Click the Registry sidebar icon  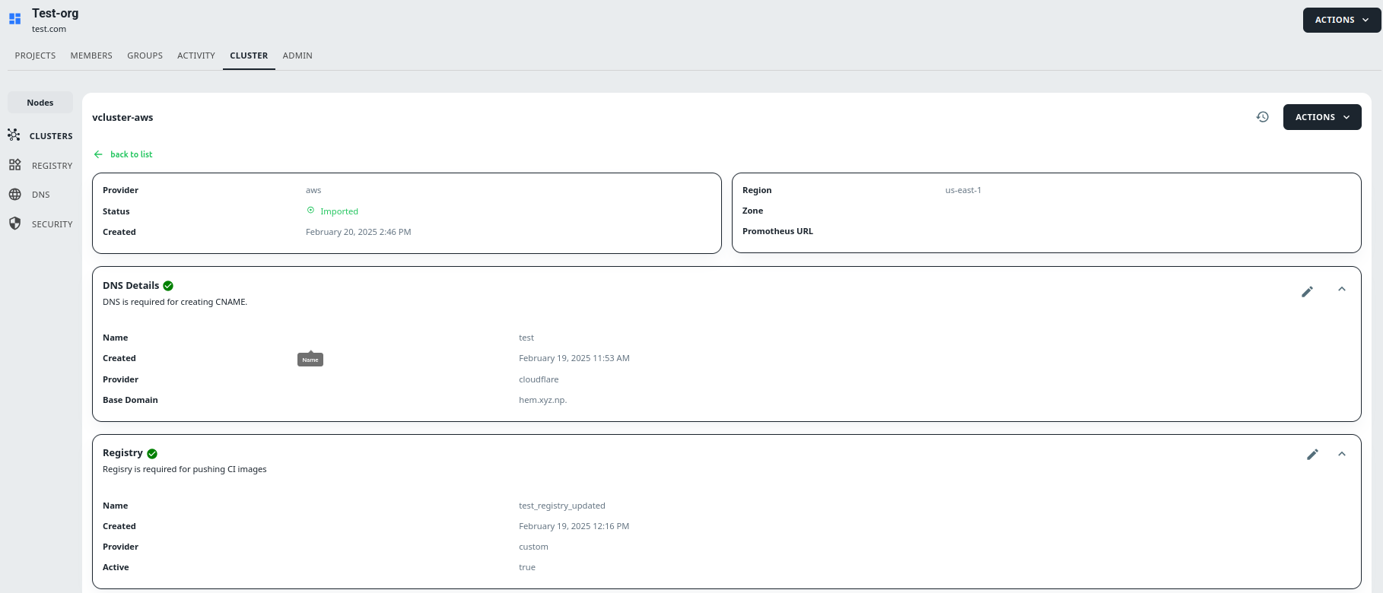click(x=15, y=165)
